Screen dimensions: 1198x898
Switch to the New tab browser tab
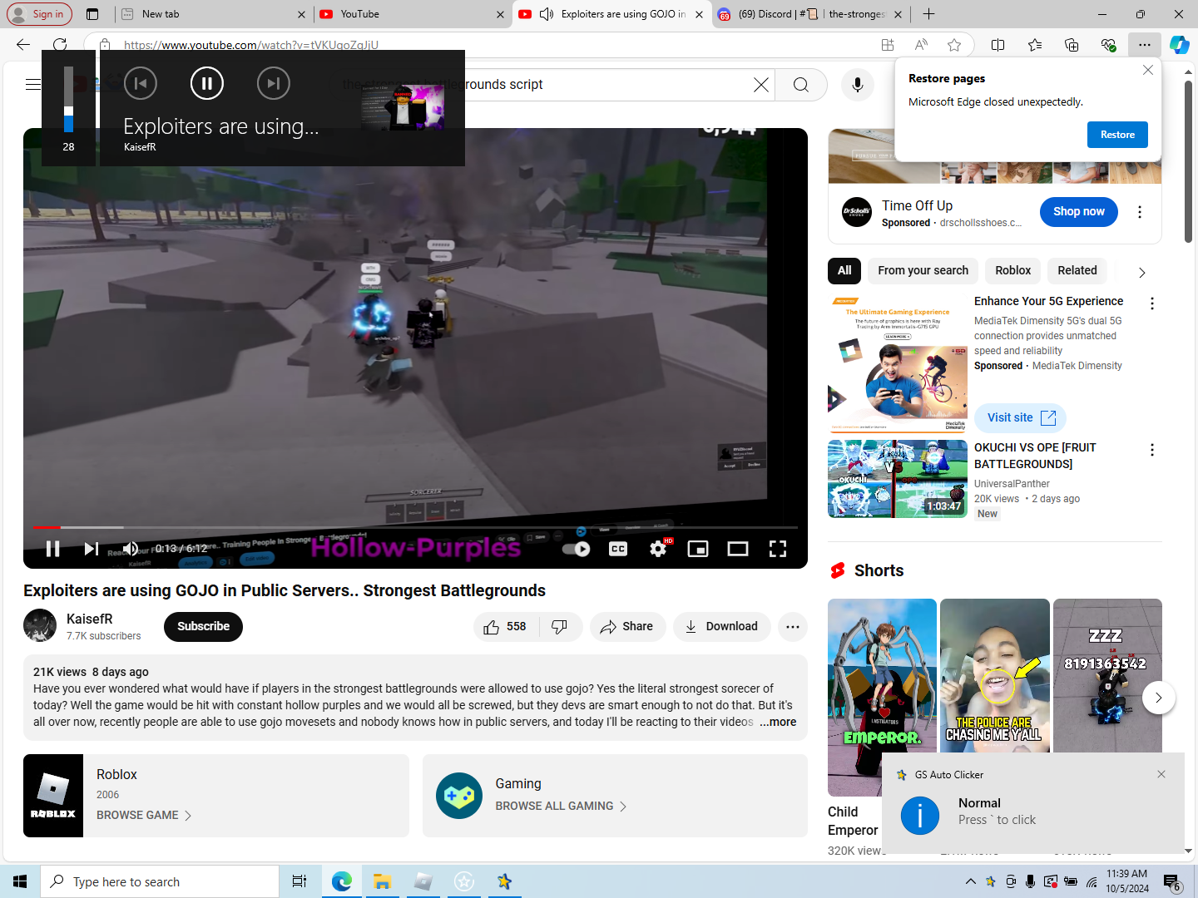pyautogui.click(x=215, y=14)
